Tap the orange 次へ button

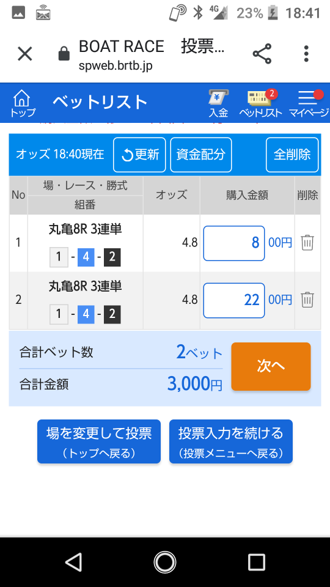[271, 366]
